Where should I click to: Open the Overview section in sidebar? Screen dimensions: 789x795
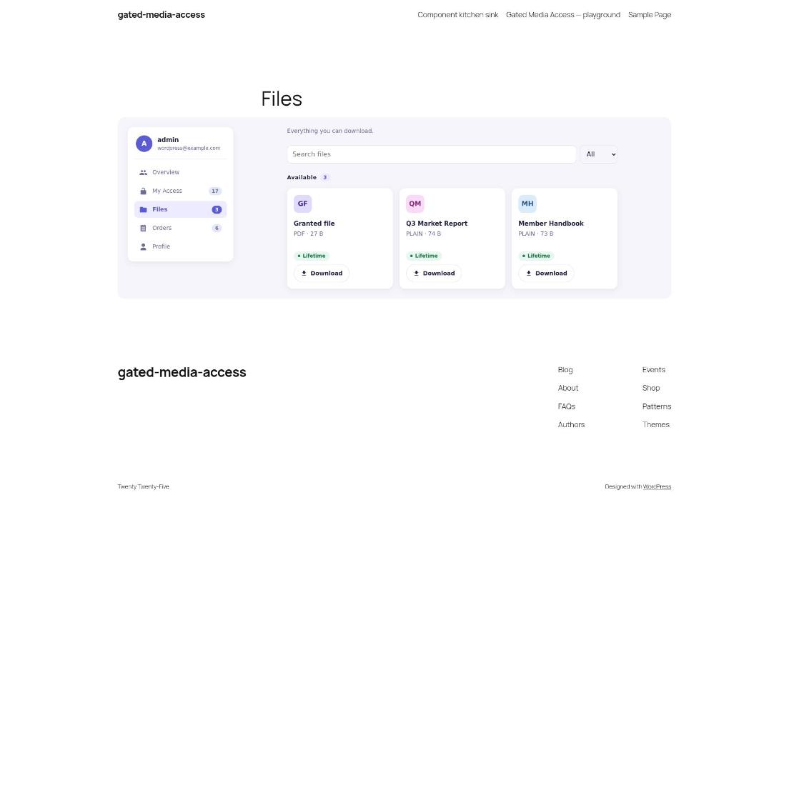tap(180, 172)
